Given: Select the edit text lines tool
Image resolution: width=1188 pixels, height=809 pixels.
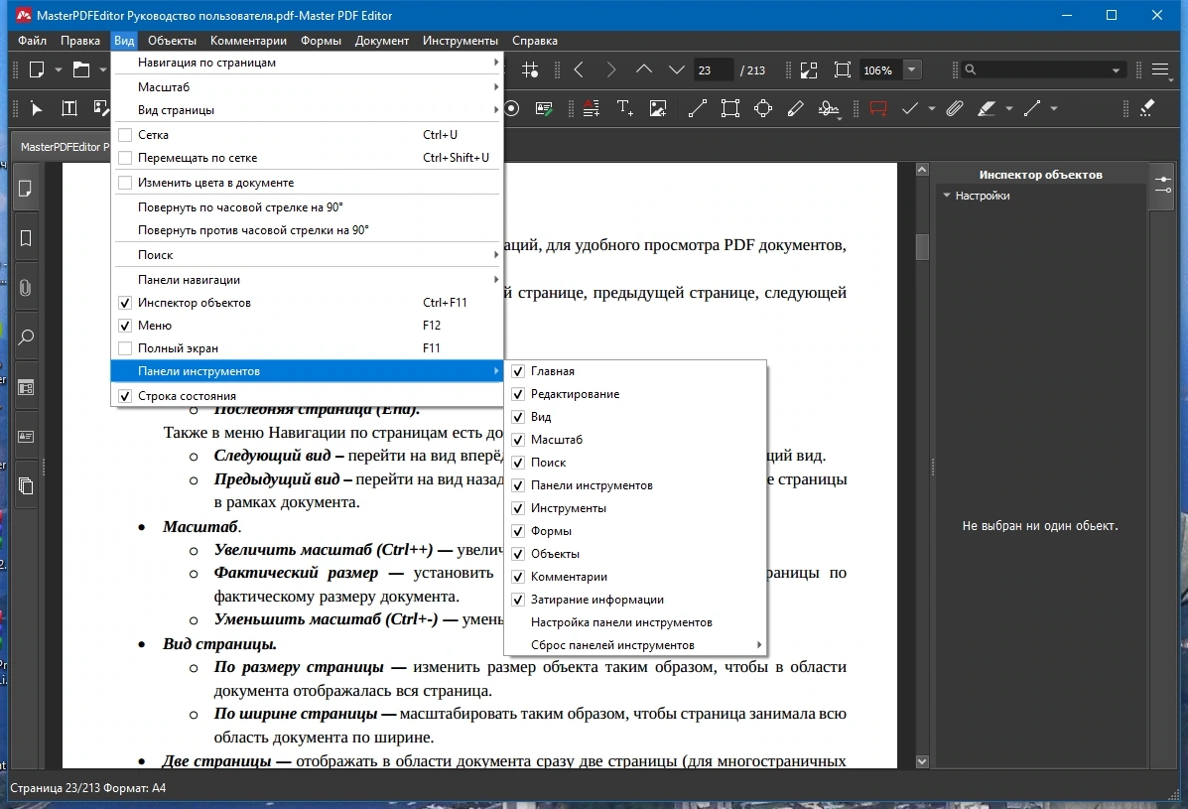Looking at the screenshot, I should (591, 108).
